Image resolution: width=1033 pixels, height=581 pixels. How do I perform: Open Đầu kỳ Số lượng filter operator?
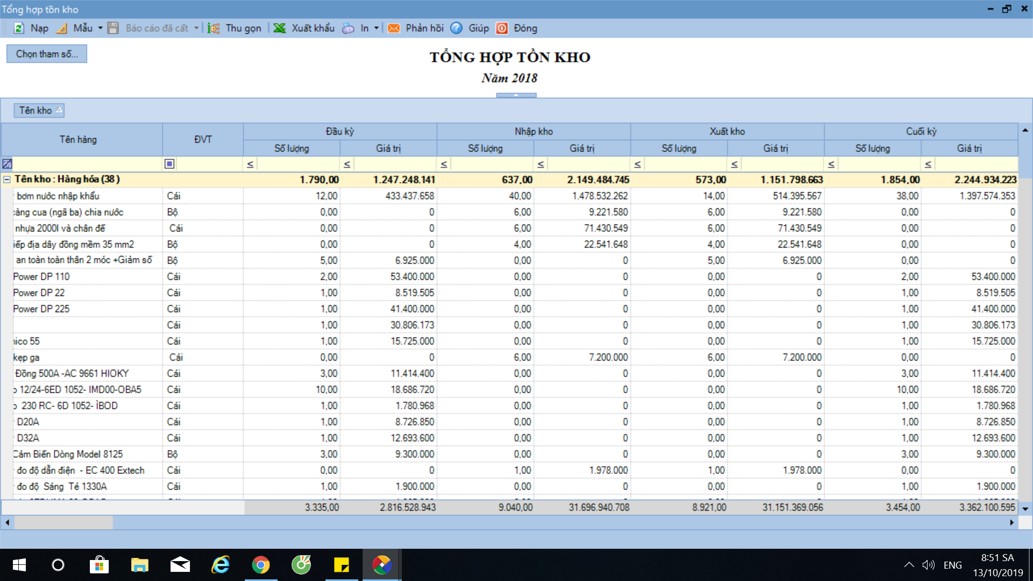(x=250, y=164)
